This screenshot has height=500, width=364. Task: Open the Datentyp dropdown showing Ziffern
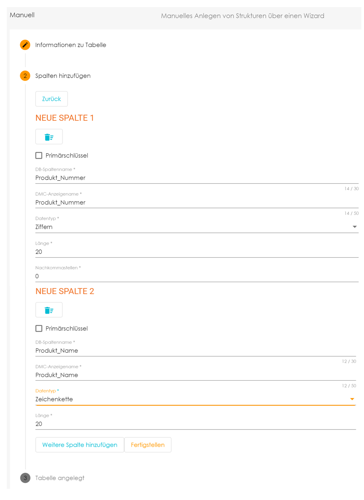pyautogui.click(x=195, y=227)
